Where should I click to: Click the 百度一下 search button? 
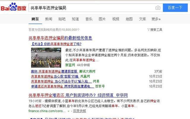[x=175, y=8]
